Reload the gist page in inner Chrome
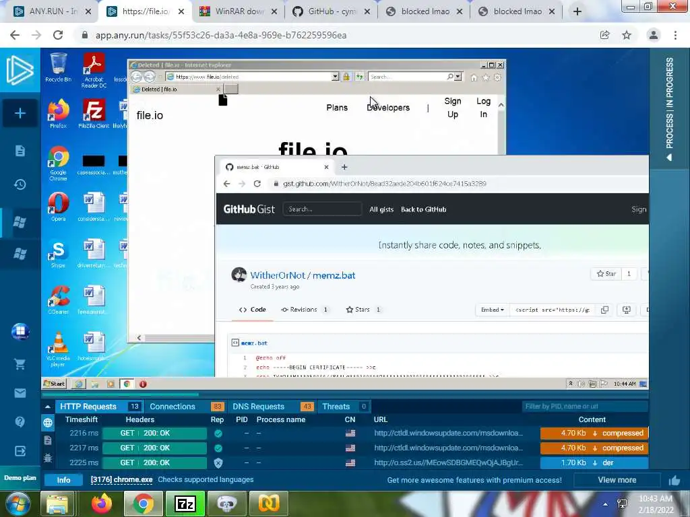This screenshot has width=690, height=517. 257,184
